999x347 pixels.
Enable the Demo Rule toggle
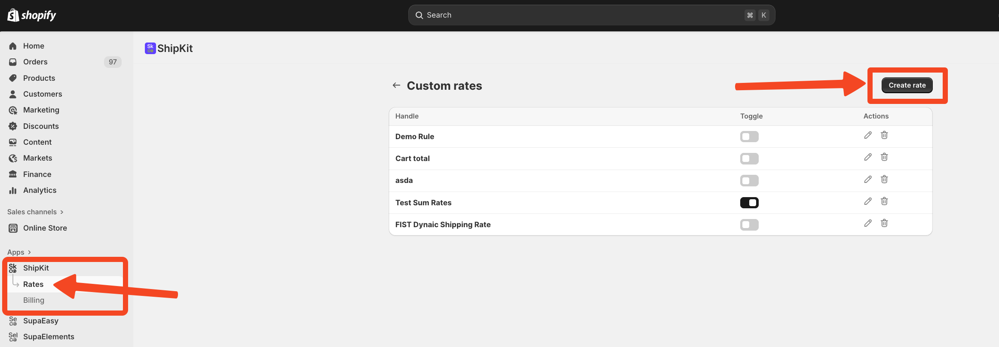click(x=749, y=137)
